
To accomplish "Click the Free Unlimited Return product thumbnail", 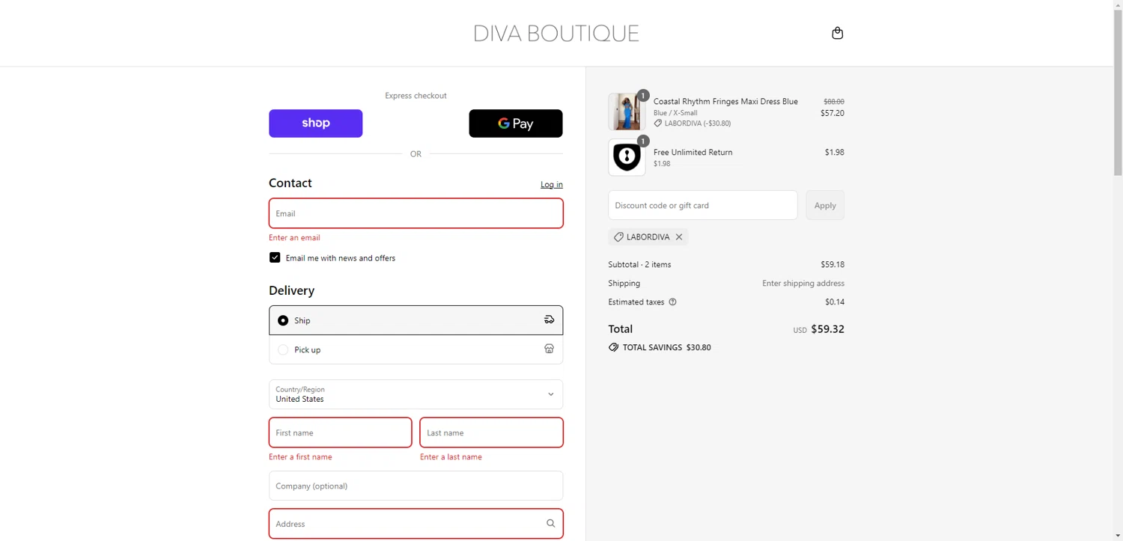I will (x=627, y=157).
